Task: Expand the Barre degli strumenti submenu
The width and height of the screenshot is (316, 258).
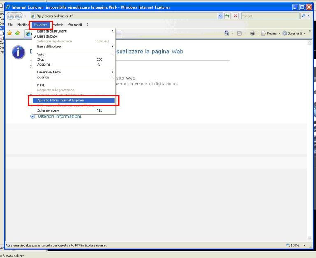Action: (x=74, y=31)
